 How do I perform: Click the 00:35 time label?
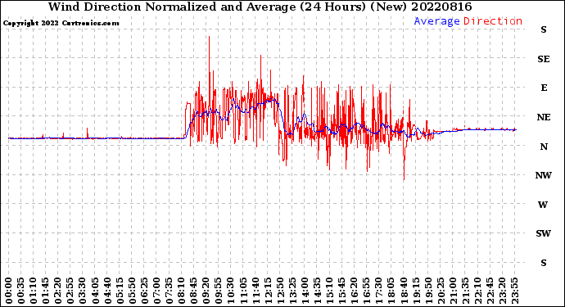[21, 291]
